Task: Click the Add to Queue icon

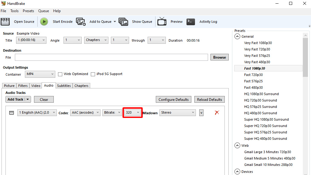Action: [x=80, y=21]
